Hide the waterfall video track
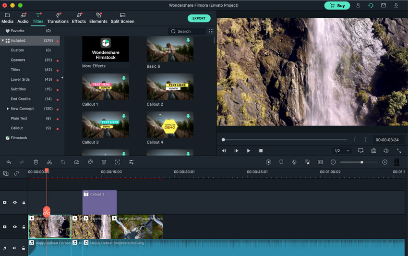Viewport: 408px width, 256px height. [x=15, y=227]
